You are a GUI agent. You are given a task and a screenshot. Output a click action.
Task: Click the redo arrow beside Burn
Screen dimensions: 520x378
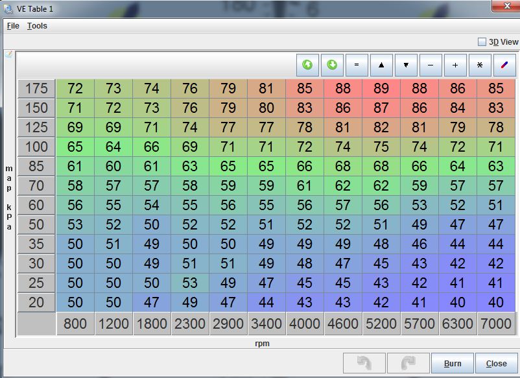(x=408, y=363)
